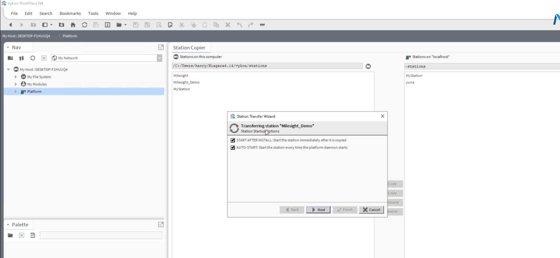Open the Help menu
The width and height of the screenshot is (560, 258).
132,14
